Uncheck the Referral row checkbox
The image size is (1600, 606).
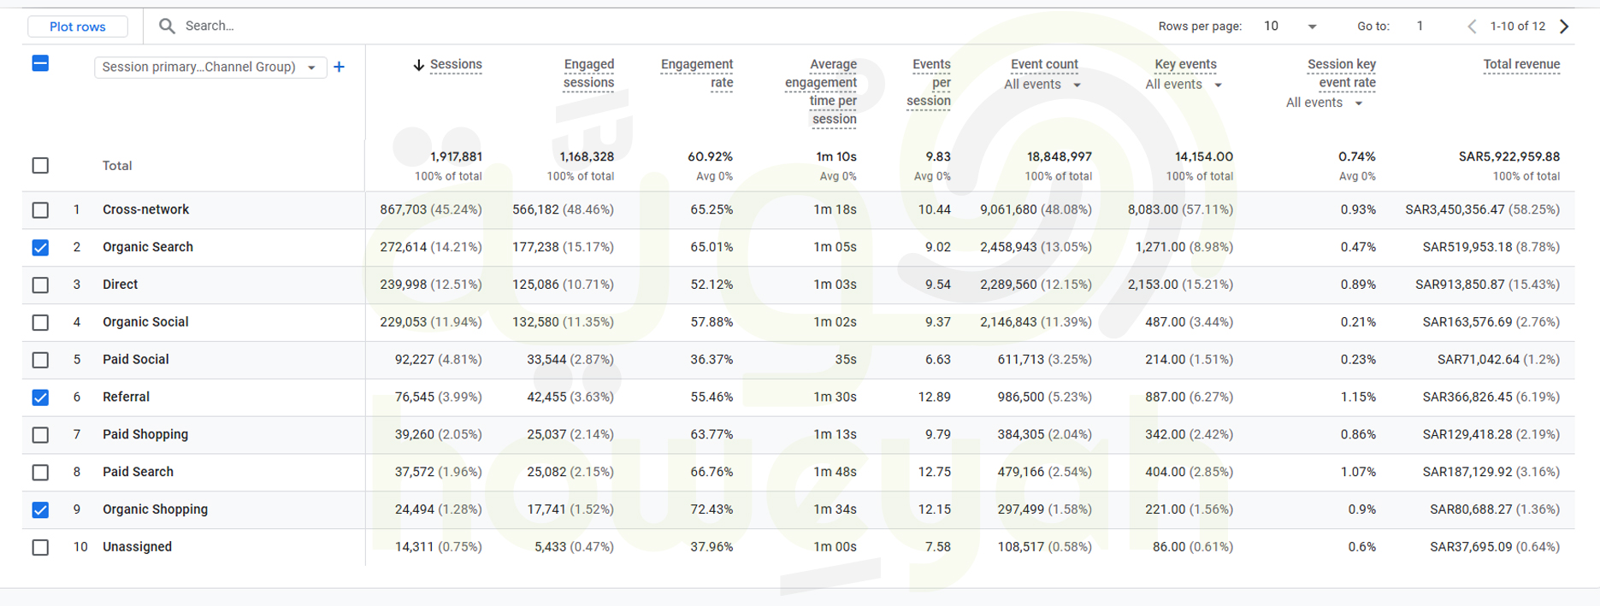pos(40,397)
